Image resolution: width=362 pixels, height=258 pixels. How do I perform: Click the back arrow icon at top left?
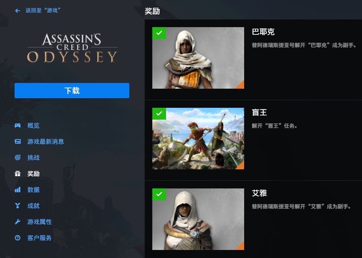tap(17, 11)
